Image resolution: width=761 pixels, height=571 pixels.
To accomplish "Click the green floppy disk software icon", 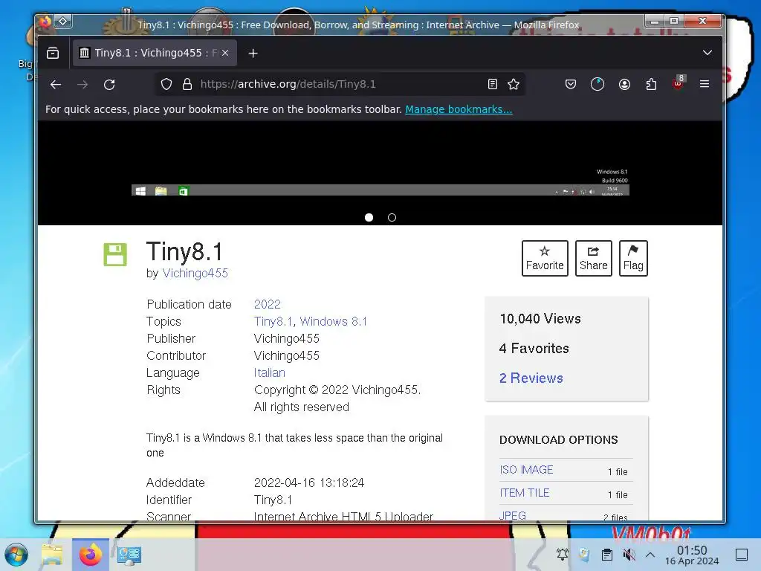I will 115,254.
